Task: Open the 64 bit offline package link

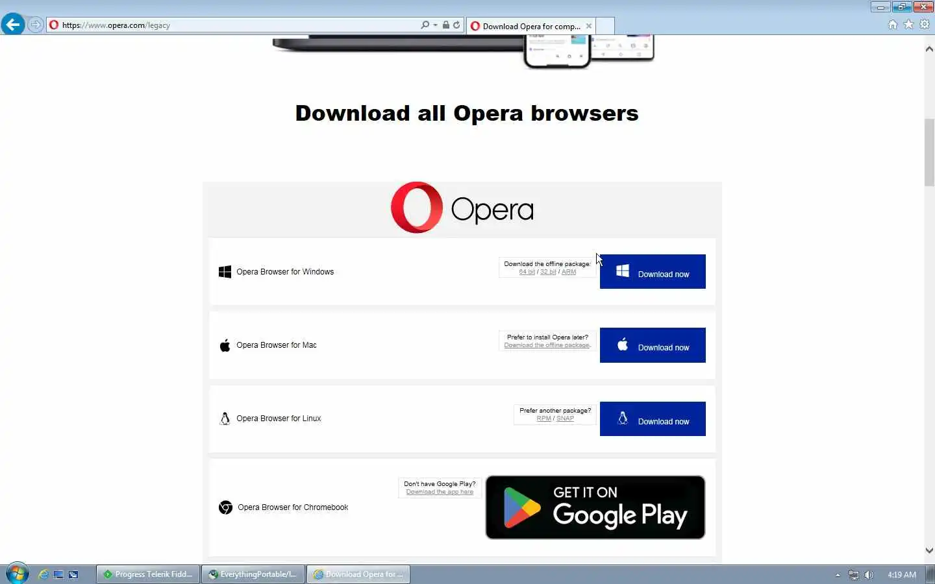Action: pyautogui.click(x=527, y=272)
